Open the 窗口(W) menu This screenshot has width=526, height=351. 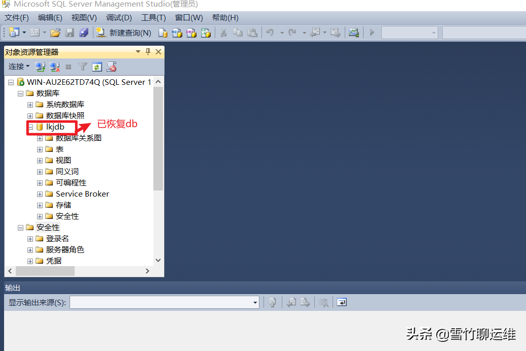pyautogui.click(x=189, y=17)
